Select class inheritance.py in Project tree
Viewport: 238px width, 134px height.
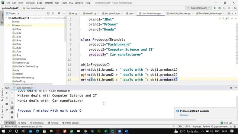pos(25,77)
